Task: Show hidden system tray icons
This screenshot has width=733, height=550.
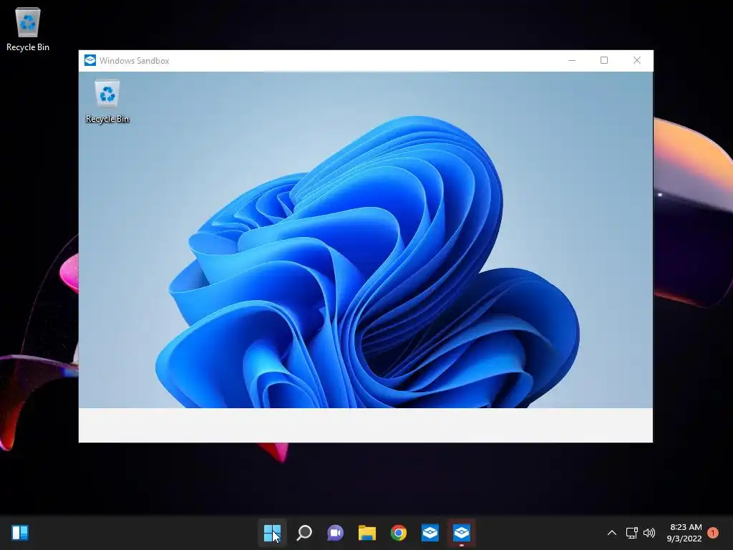Action: tap(612, 533)
